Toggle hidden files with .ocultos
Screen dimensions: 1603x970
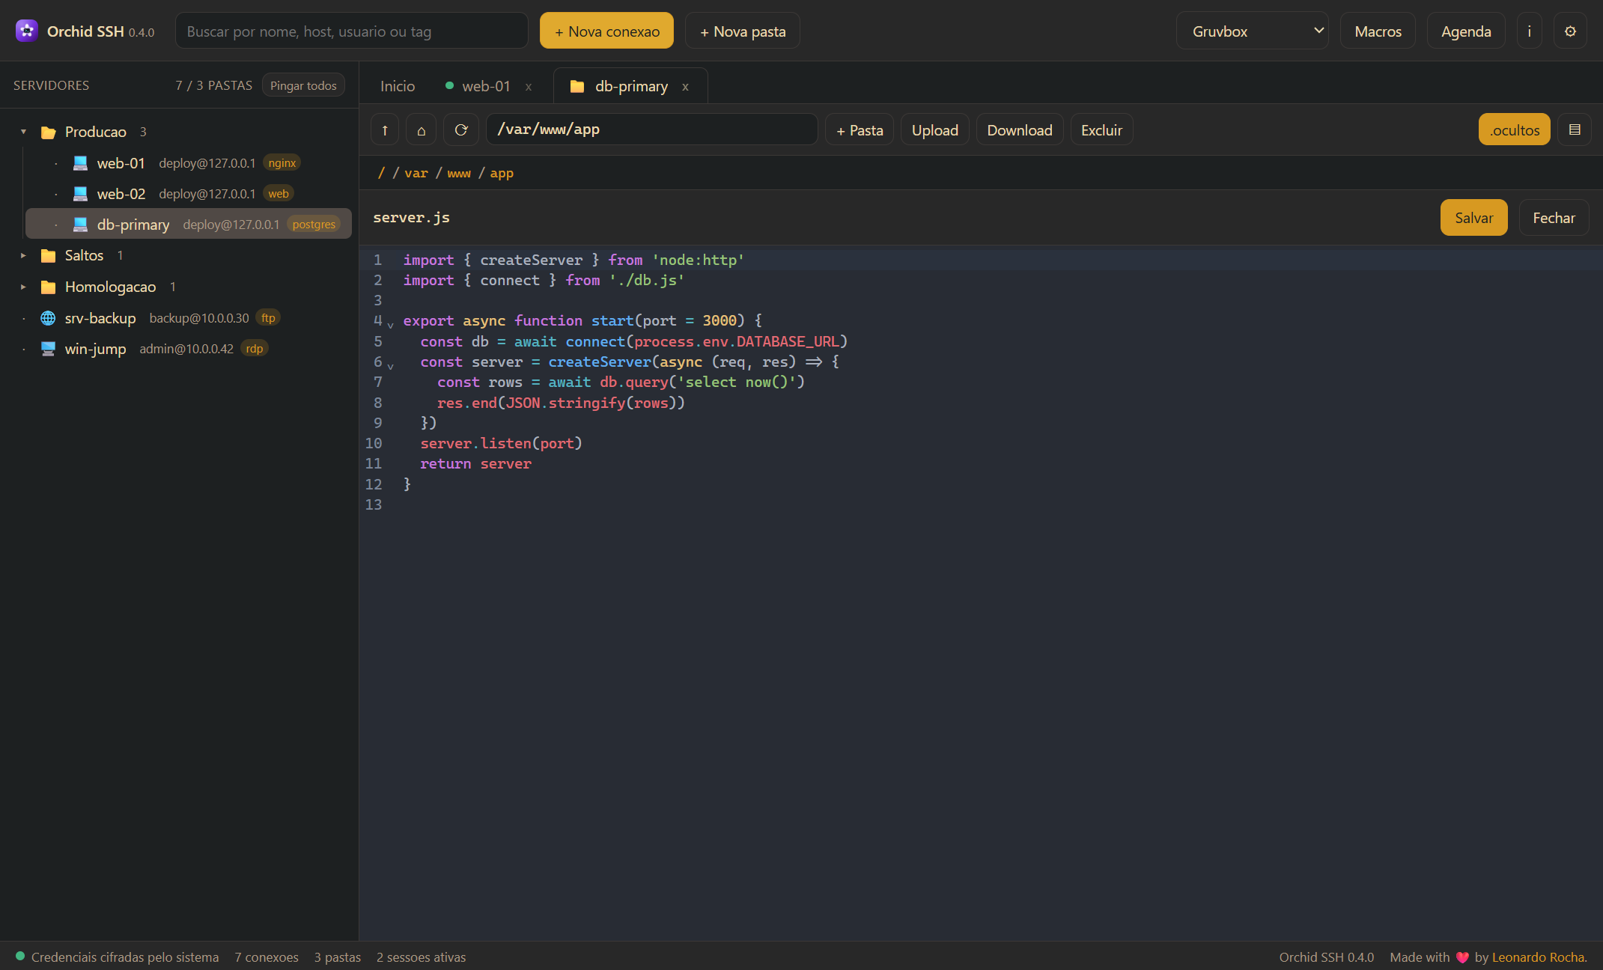coord(1514,129)
